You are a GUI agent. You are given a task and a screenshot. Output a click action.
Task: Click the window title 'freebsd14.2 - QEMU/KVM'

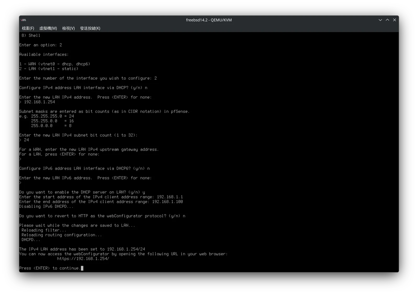coord(209,20)
